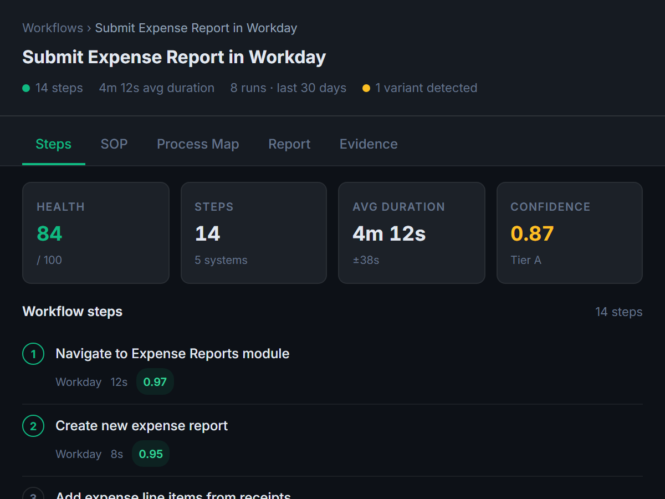Click 8s duration under step 2
The image size is (665, 499).
tap(117, 454)
